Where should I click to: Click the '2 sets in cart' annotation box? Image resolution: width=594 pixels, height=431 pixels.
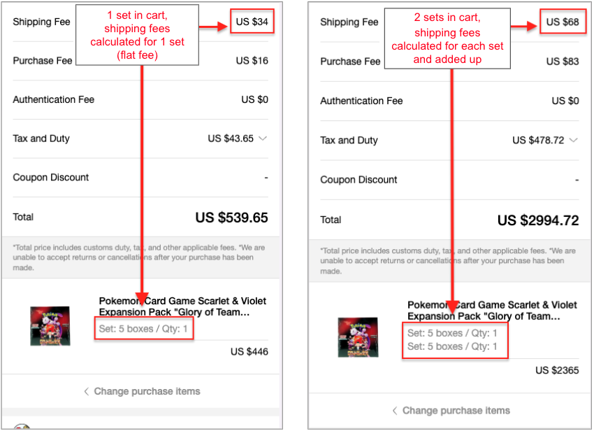pos(447,36)
